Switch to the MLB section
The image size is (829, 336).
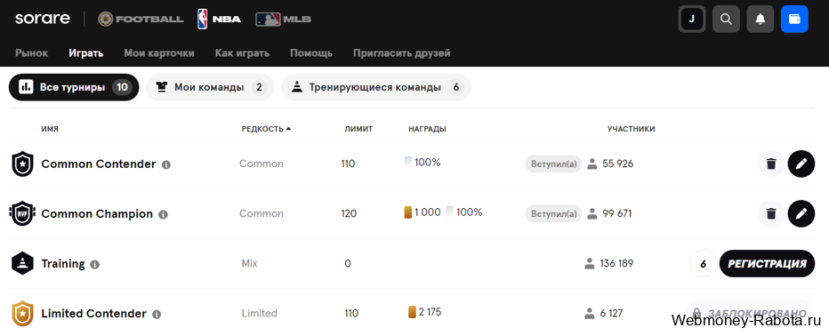(x=284, y=19)
